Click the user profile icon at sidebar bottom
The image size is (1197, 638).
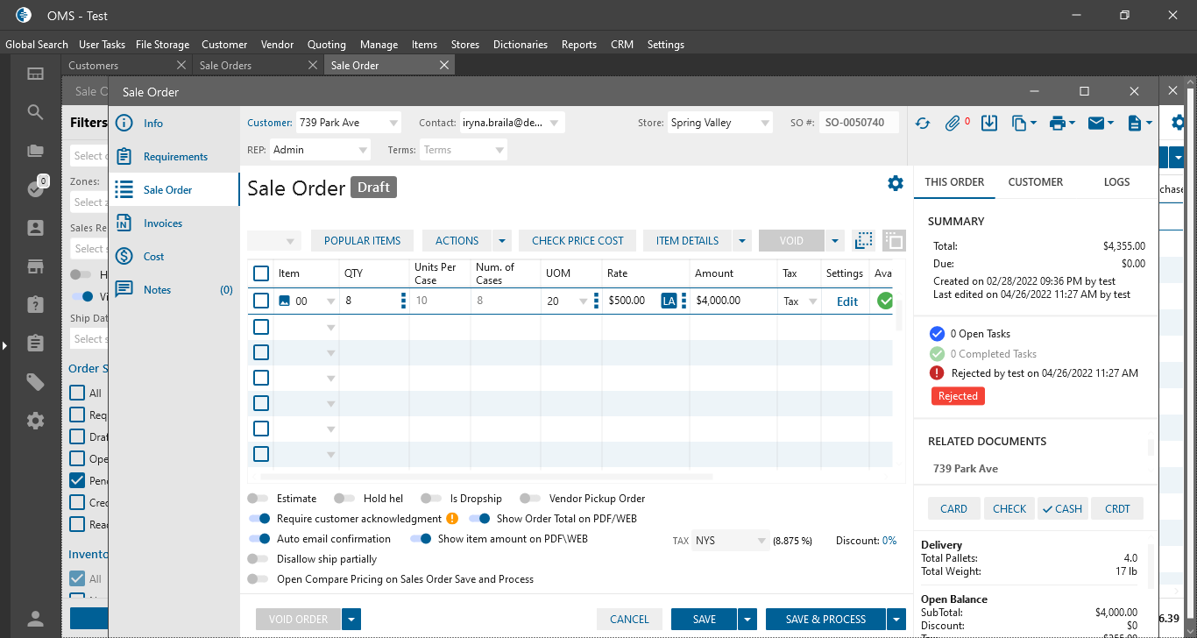(35, 619)
